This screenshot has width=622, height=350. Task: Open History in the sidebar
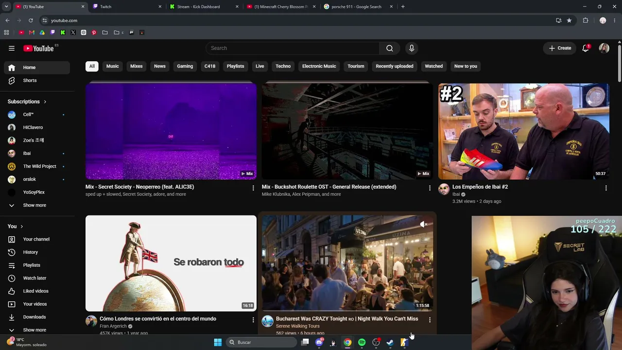(x=37, y=252)
